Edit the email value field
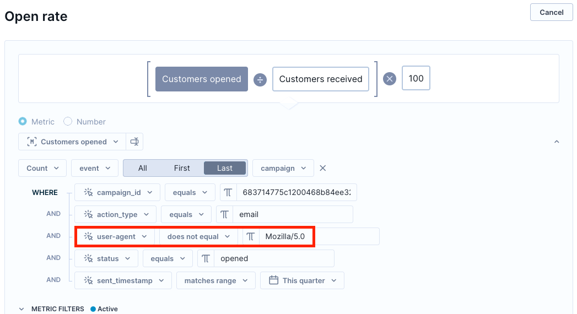 293,214
